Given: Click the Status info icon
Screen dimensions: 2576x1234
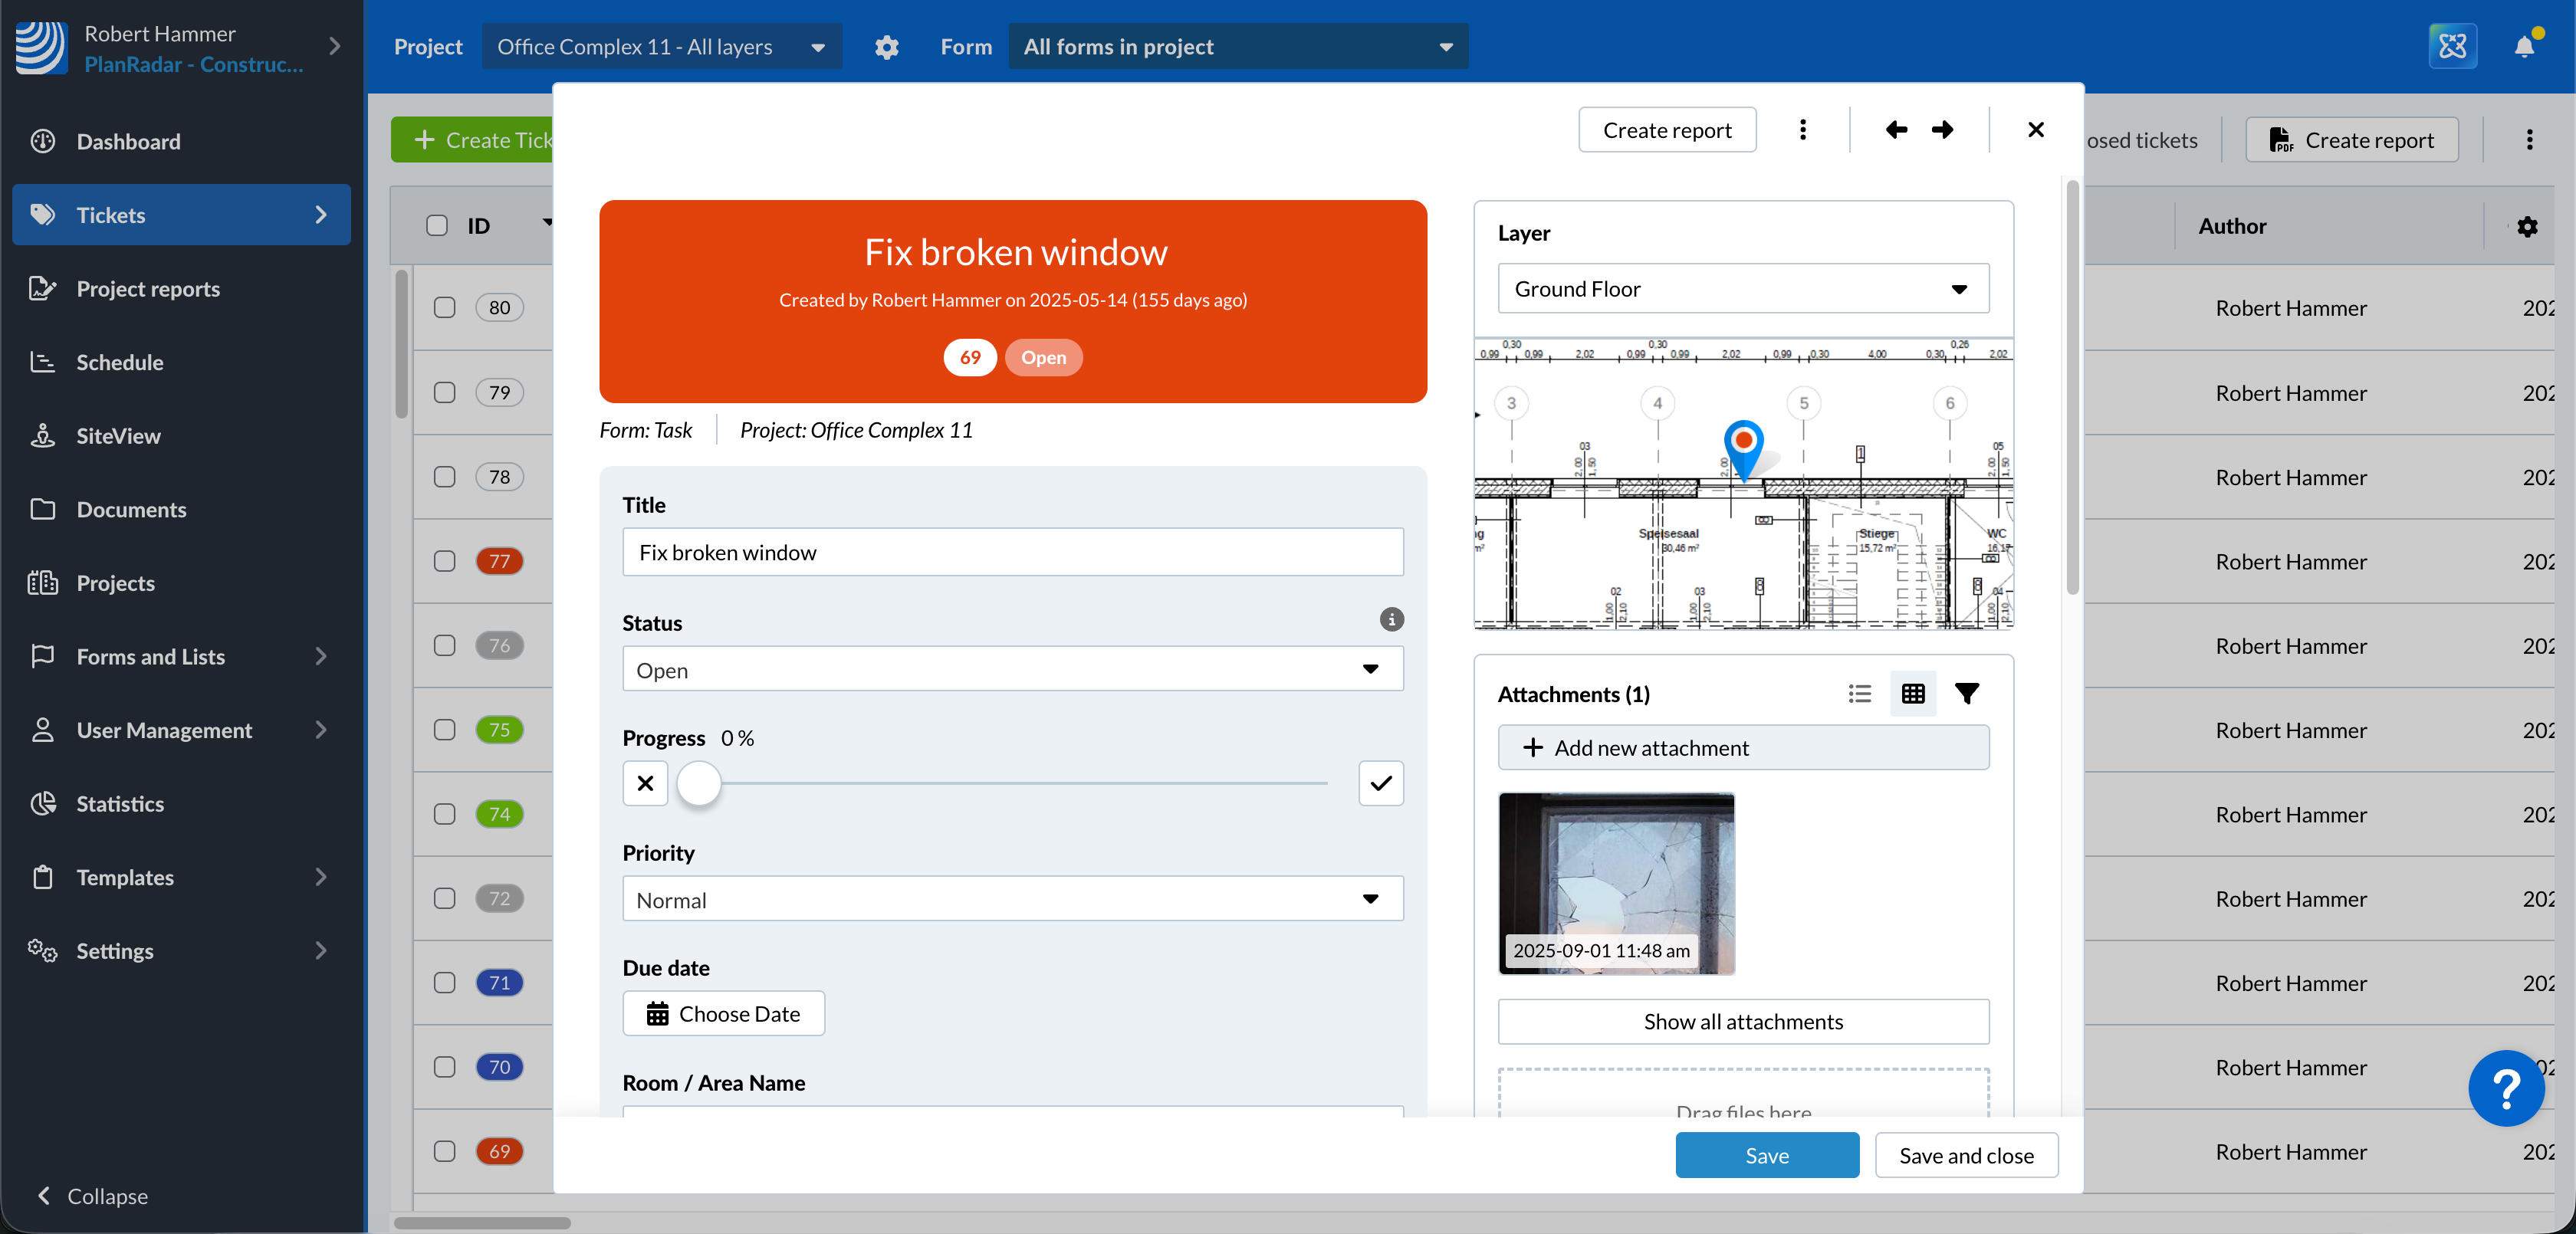Looking at the screenshot, I should [x=1391, y=619].
